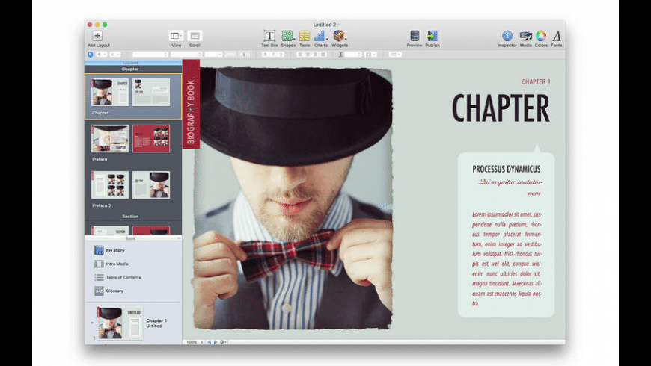Open the 100% zoom level popup
651x366 pixels.
[194, 342]
